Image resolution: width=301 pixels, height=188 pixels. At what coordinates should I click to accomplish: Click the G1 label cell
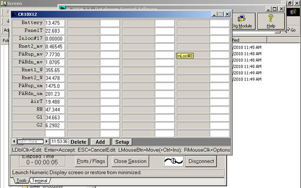coord(29,118)
